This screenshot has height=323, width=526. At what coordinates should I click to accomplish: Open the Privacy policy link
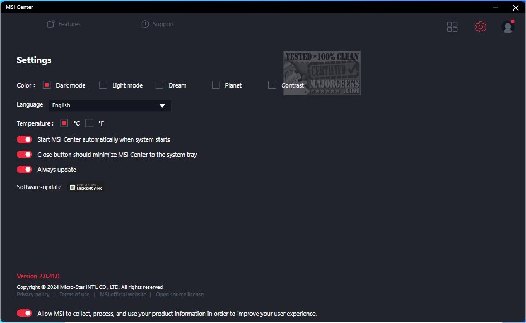coord(33,295)
